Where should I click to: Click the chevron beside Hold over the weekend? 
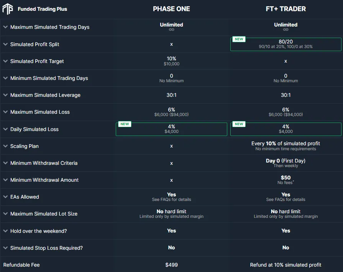5,231
